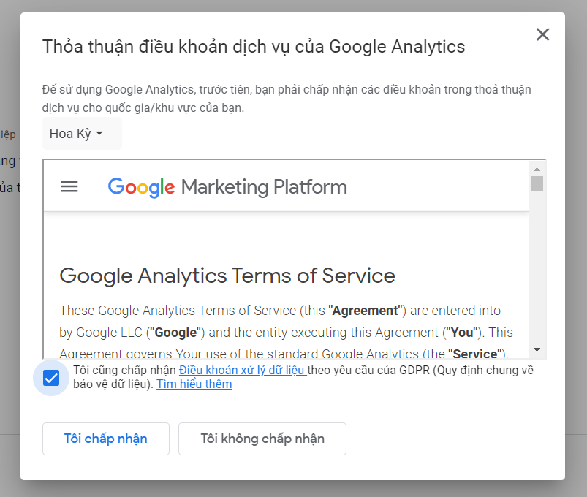Click the dialog title Thỏa thuận điều khoản
The width and height of the screenshot is (587, 497).
click(254, 47)
